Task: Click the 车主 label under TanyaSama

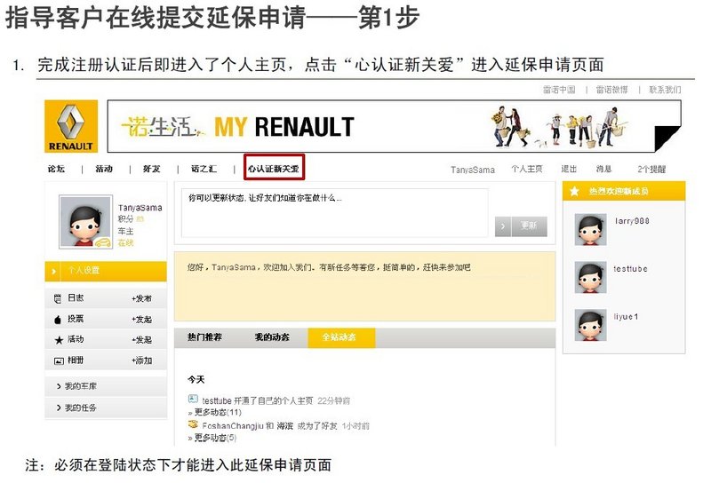Action: click(x=125, y=231)
